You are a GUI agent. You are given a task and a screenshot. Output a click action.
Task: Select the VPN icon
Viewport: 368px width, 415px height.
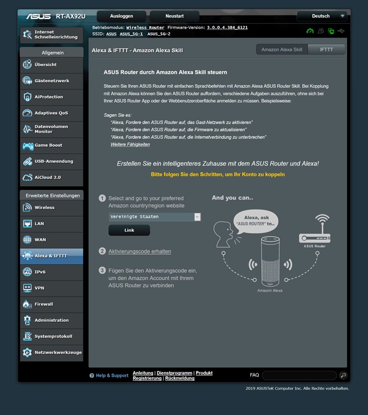click(27, 288)
